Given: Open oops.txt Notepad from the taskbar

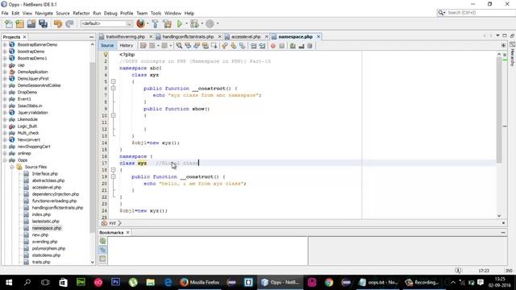Looking at the screenshot, I should tap(378, 282).
